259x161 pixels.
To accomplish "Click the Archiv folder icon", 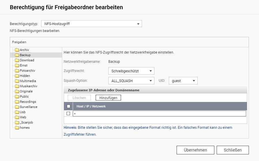I will pos(17,50).
